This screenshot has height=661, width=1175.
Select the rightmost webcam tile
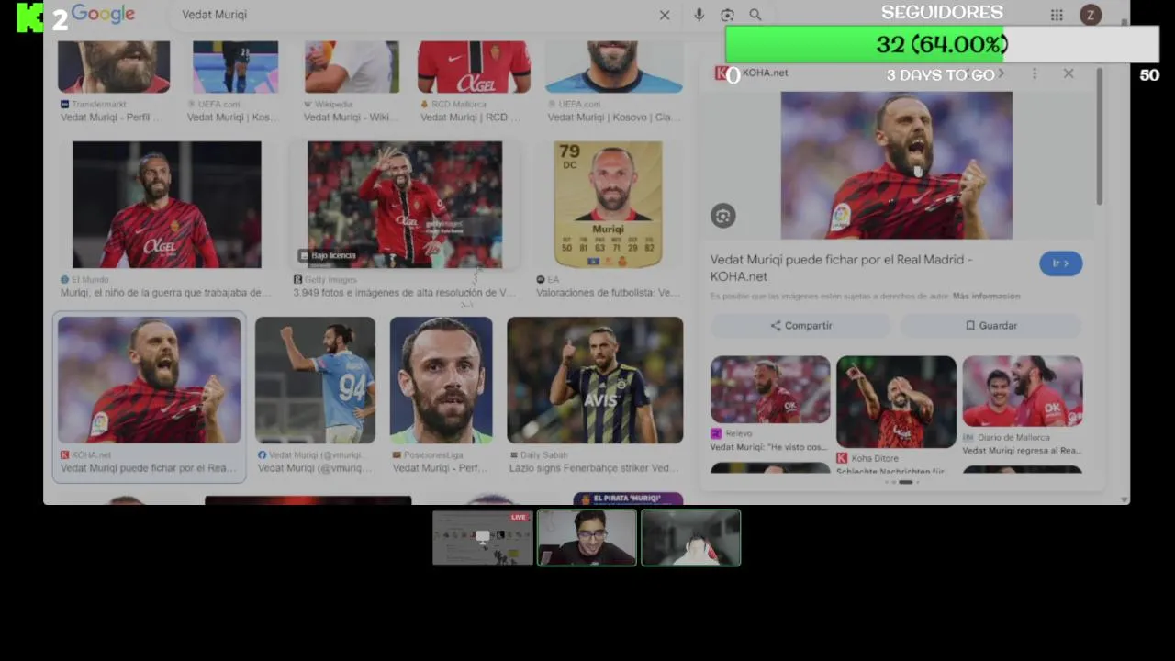(x=691, y=538)
